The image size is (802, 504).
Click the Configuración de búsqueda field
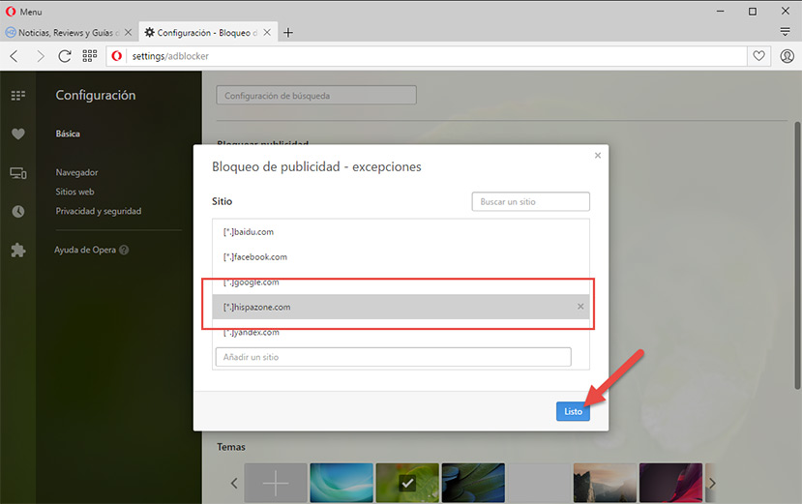coord(316,95)
